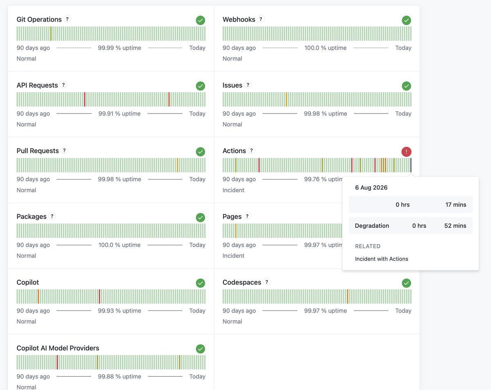Select the yellow bar in Pull Requests timeline
Viewport: 491px width, 390px height.
click(x=178, y=165)
